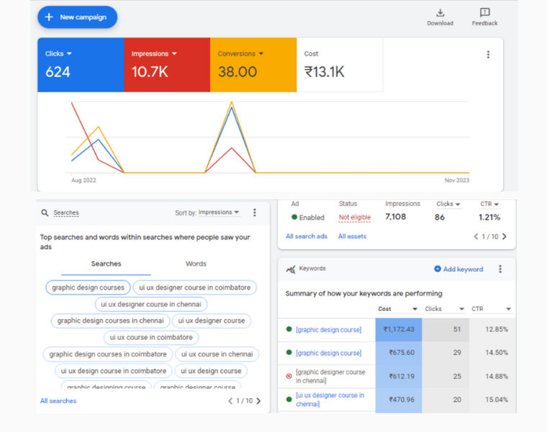Click the Keywords card icon

click(290, 269)
